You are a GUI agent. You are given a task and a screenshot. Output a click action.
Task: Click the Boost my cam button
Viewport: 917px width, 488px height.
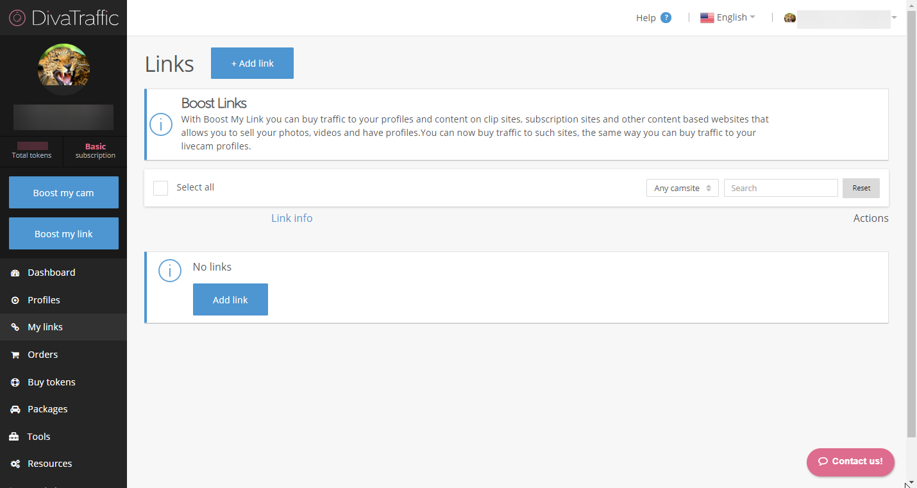(x=63, y=192)
